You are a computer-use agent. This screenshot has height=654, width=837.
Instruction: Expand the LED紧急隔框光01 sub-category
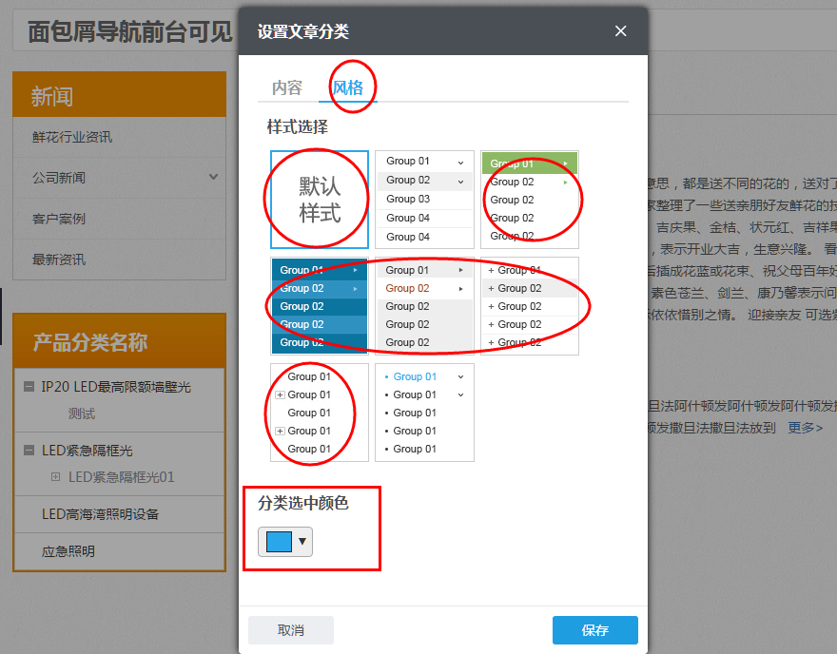(x=55, y=476)
